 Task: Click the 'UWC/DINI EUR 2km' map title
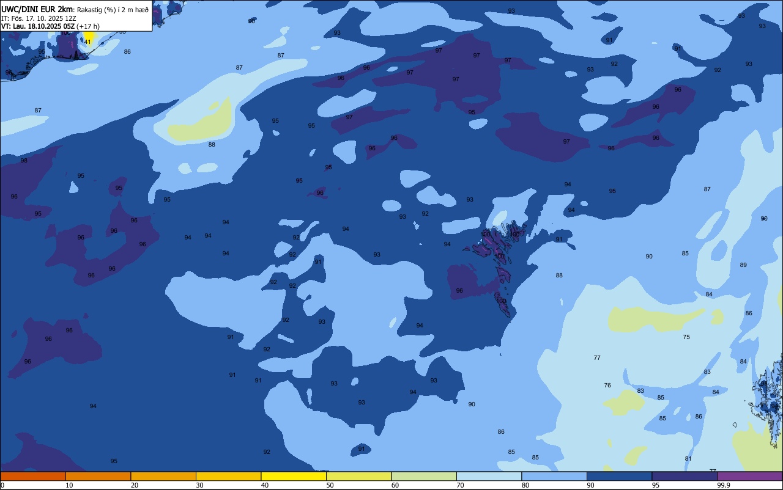38,9
